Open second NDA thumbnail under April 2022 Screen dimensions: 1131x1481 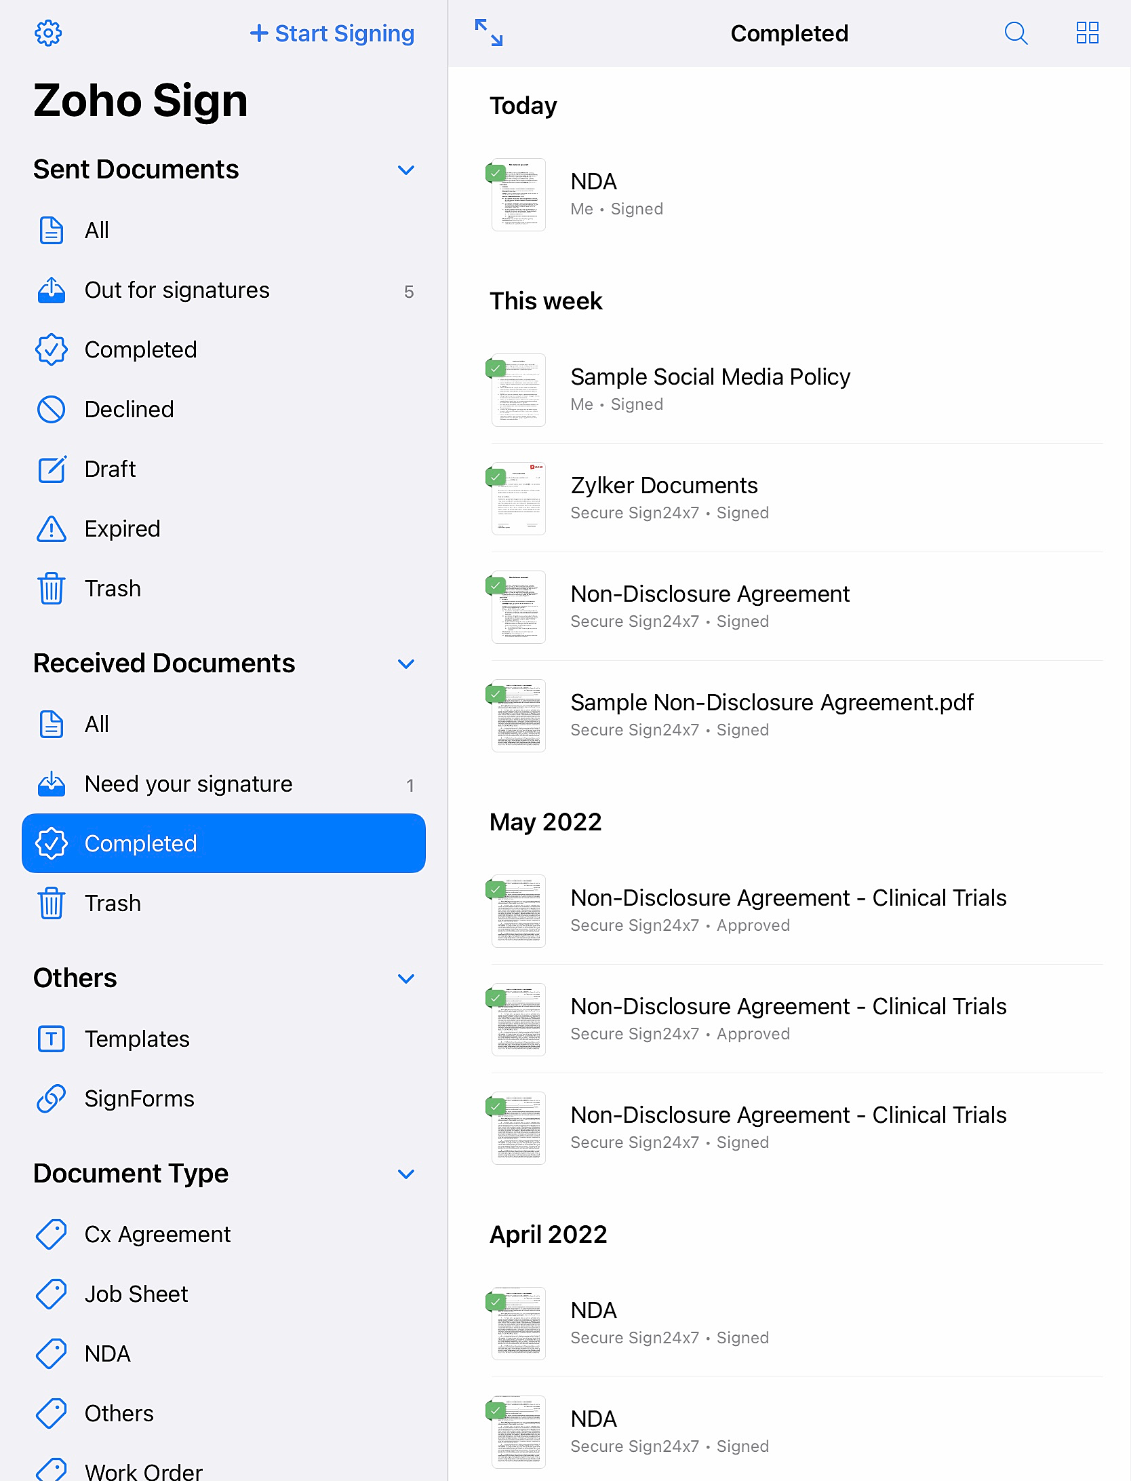tap(518, 1432)
